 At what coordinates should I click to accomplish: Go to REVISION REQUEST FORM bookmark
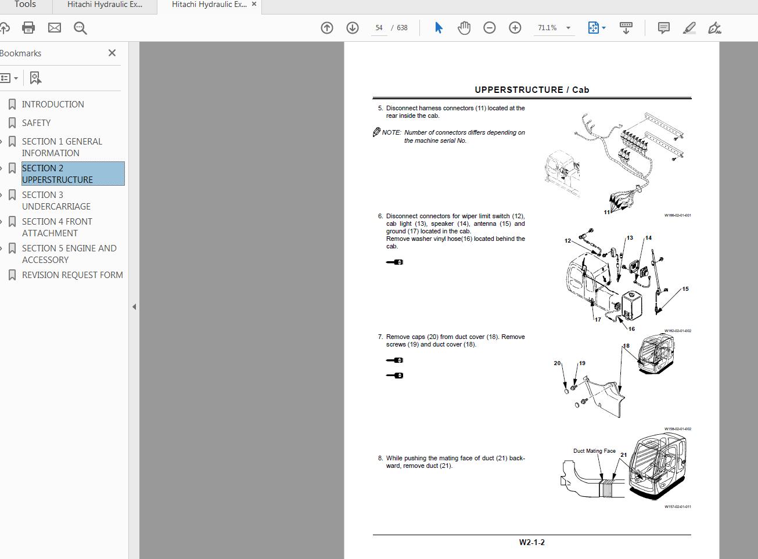pyautogui.click(x=72, y=275)
